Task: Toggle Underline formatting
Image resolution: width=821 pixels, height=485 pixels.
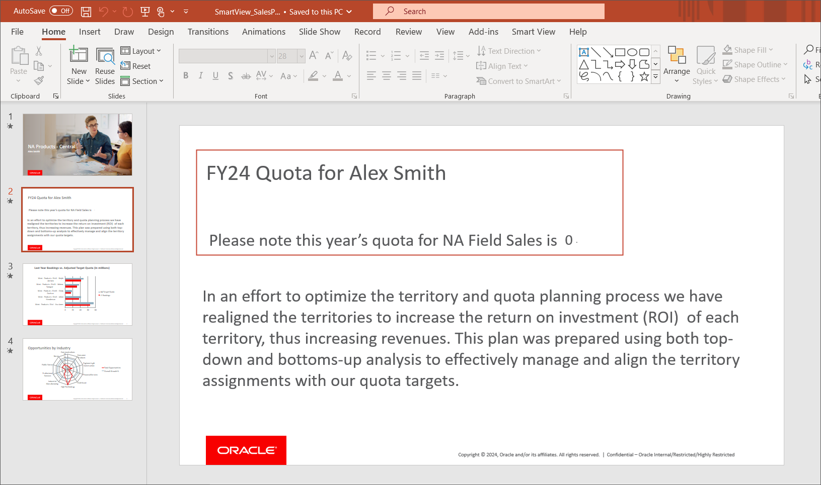Action: click(215, 76)
